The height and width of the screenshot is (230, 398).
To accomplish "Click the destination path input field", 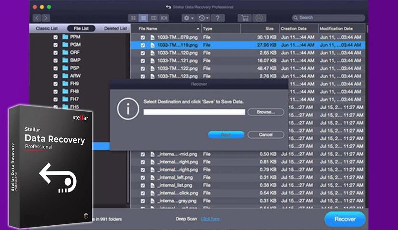I will click(x=194, y=112).
